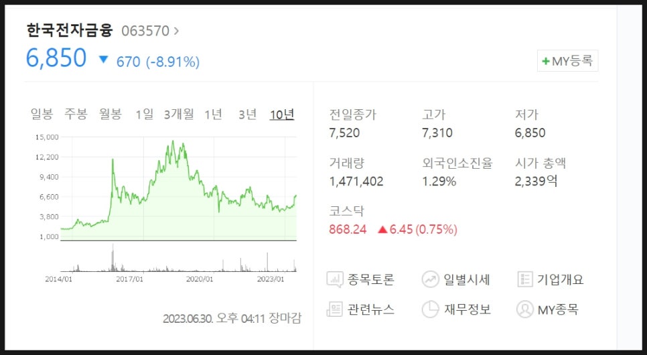Image resolution: width=647 pixels, height=355 pixels.
Task: Open the 종목토론 discussion board icon
Action: click(335, 279)
